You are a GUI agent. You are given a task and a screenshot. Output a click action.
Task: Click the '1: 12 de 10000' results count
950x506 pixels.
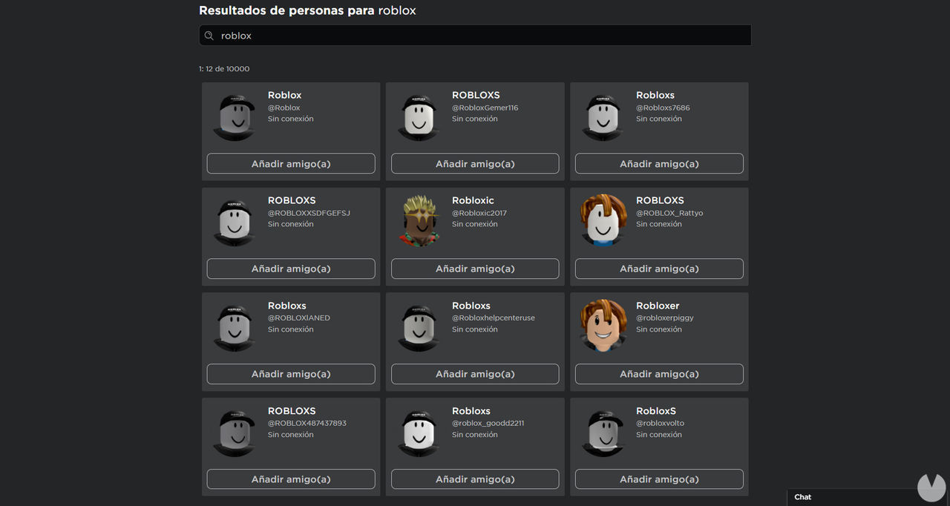(224, 69)
